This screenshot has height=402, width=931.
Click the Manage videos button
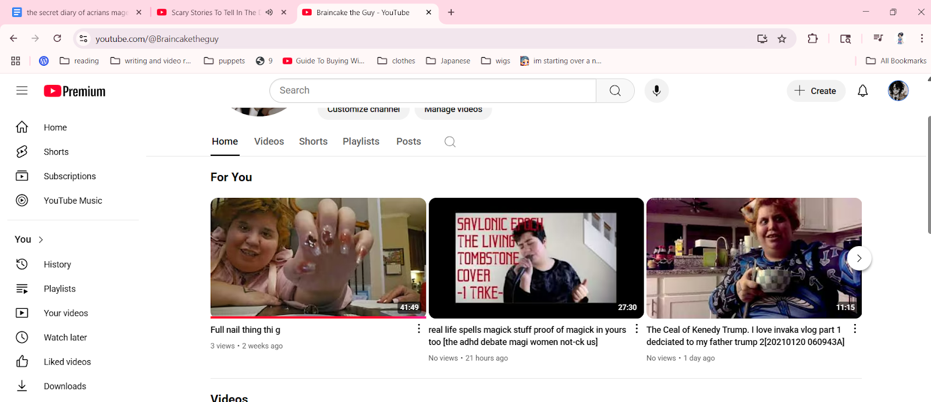pos(453,109)
